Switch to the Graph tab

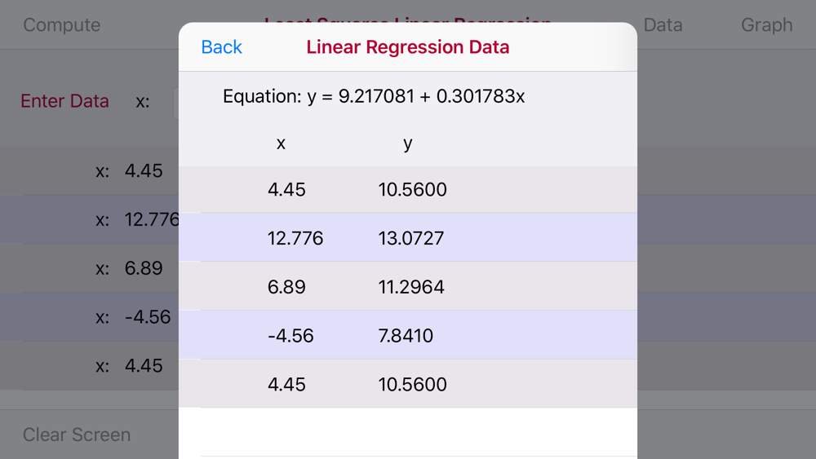[x=766, y=25]
